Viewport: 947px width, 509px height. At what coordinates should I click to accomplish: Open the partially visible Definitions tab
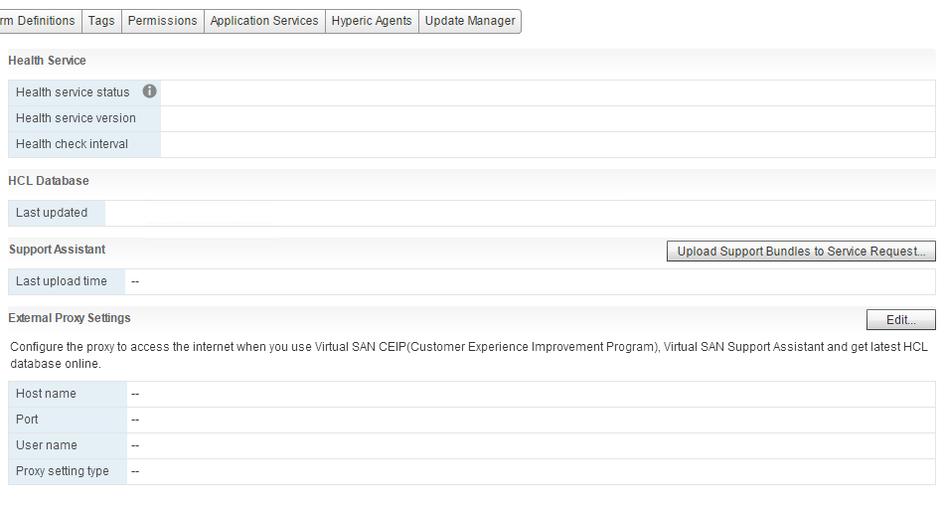pyautogui.click(x=41, y=21)
